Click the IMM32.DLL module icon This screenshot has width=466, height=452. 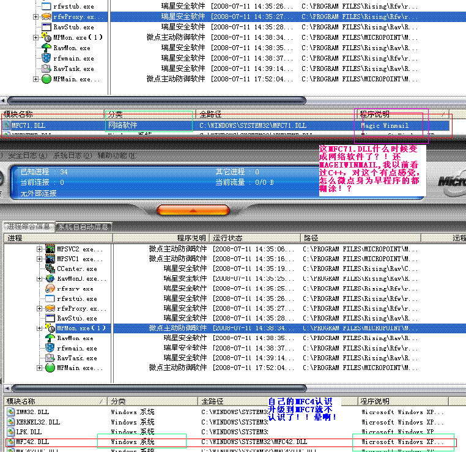(x=10, y=412)
